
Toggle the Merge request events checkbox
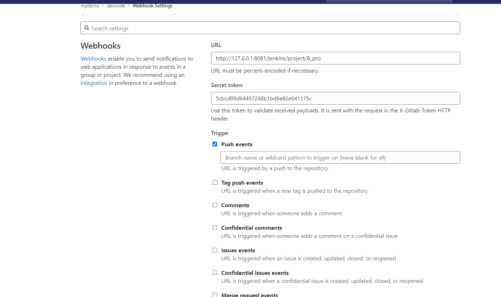click(x=215, y=295)
